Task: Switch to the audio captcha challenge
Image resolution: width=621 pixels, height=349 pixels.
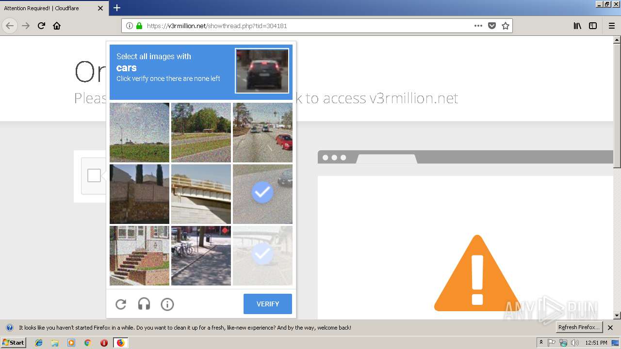Action: (144, 304)
